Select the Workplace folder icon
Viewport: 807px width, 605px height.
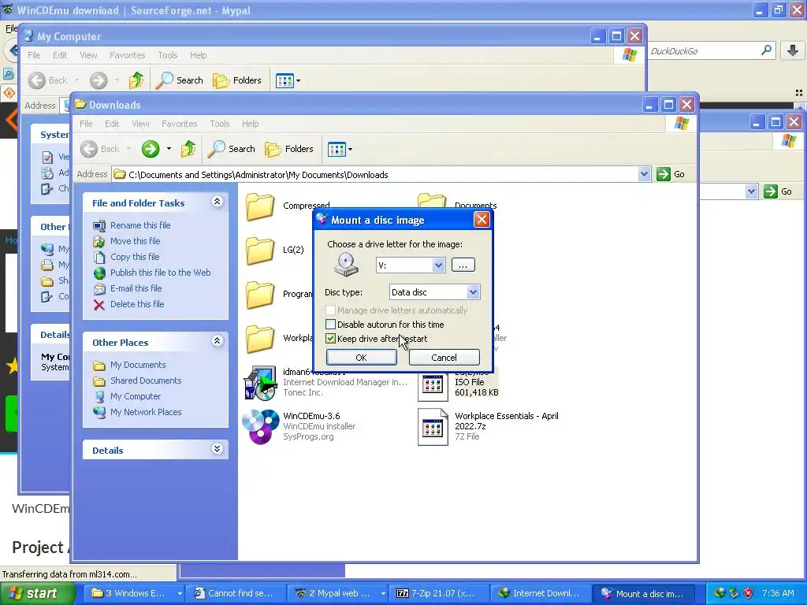click(x=260, y=339)
